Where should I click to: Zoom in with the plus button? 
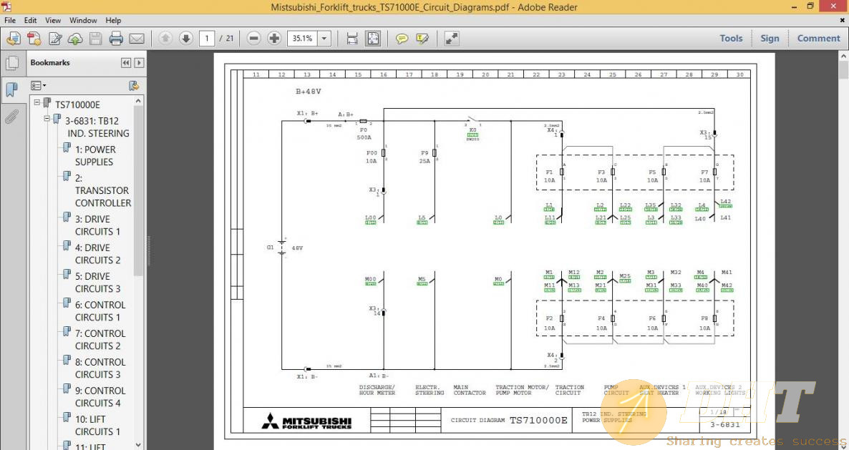pos(274,39)
